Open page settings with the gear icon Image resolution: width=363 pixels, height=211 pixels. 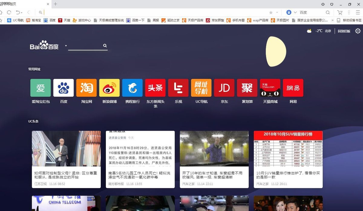pyautogui.click(x=358, y=31)
